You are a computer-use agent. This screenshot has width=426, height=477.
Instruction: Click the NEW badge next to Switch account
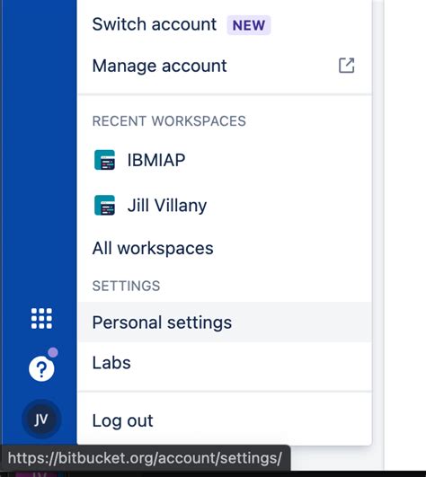(x=249, y=25)
